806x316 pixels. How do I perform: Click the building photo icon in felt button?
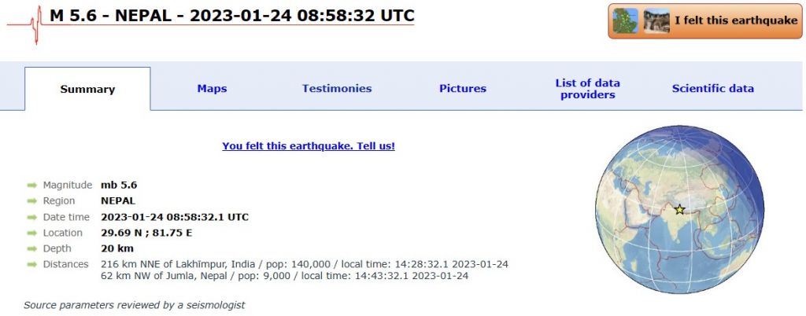656,20
